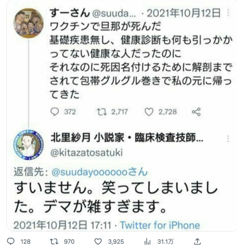The width and height of the screenshot is (237, 251).
Task: Click the upload share icon at bottom
Action: pyautogui.click(x=197, y=242)
